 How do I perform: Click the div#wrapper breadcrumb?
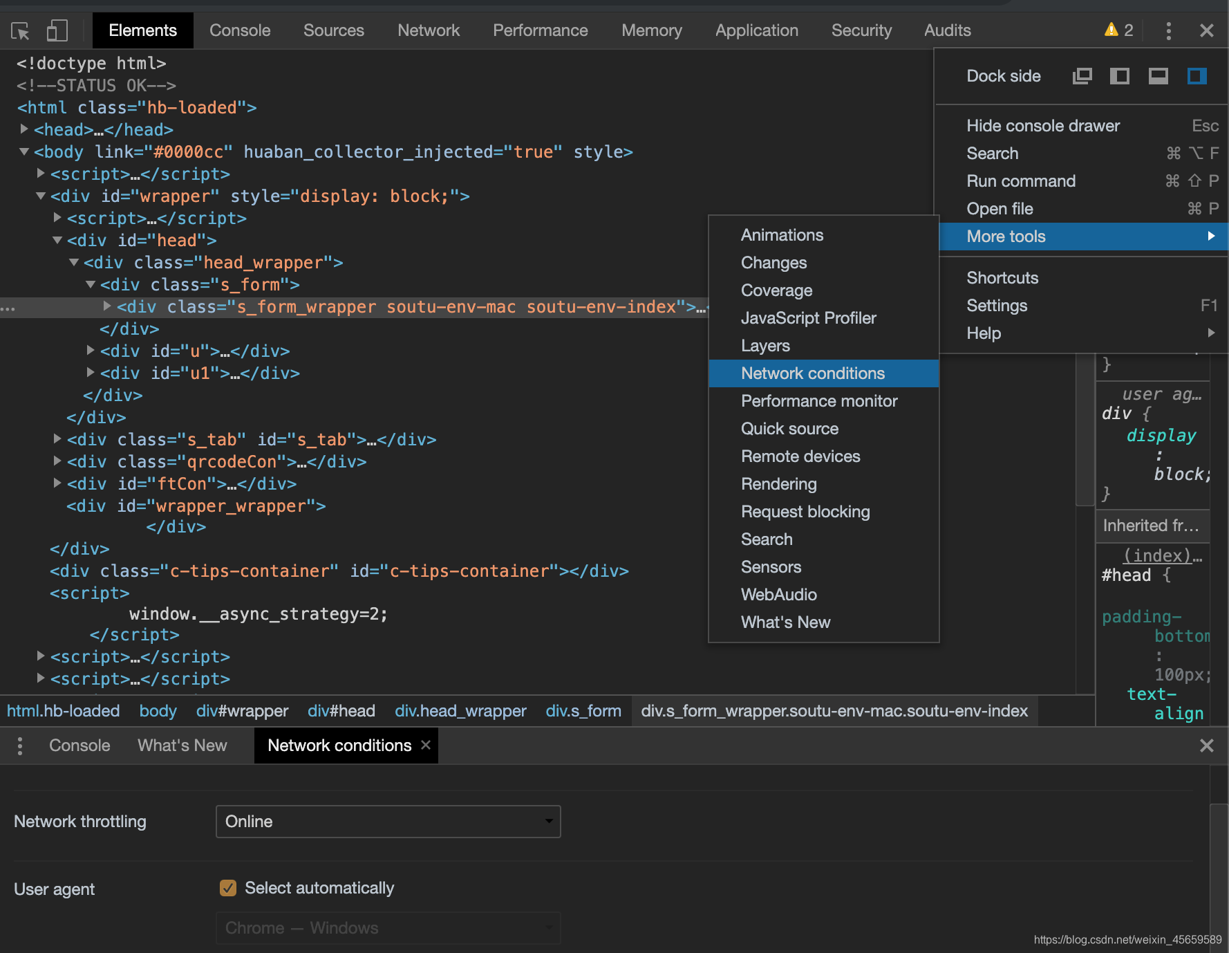pyautogui.click(x=242, y=711)
